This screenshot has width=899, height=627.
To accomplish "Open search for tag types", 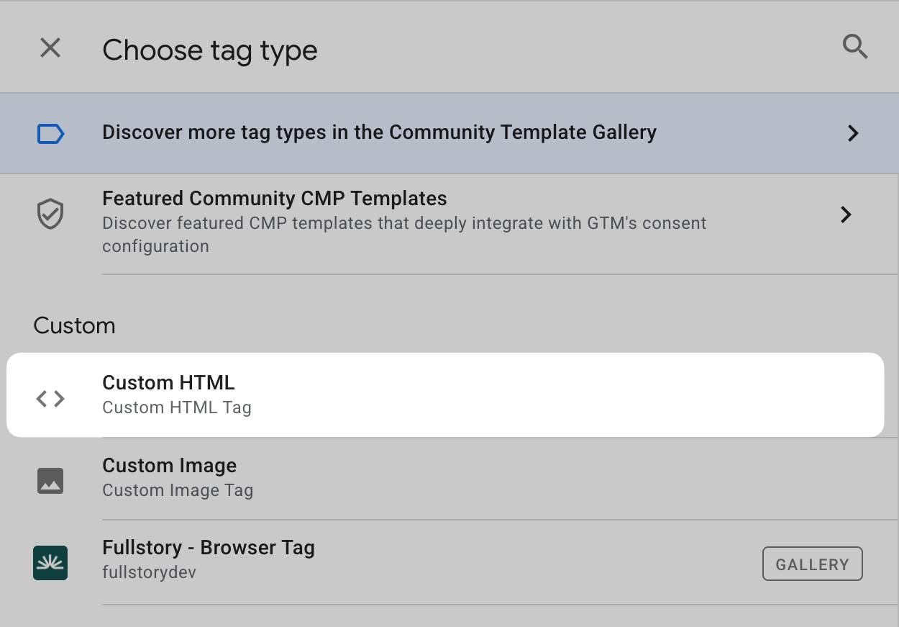I will coord(855,48).
